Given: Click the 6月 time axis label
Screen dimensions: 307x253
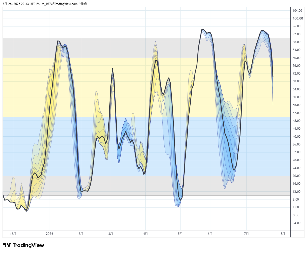Looking at the screenshot, I should [x=210, y=234].
